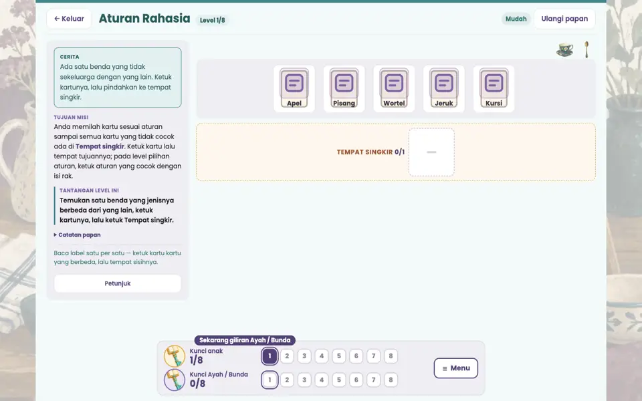Click the spoon icon
The height and width of the screenshot is (401, 642).
586,49
